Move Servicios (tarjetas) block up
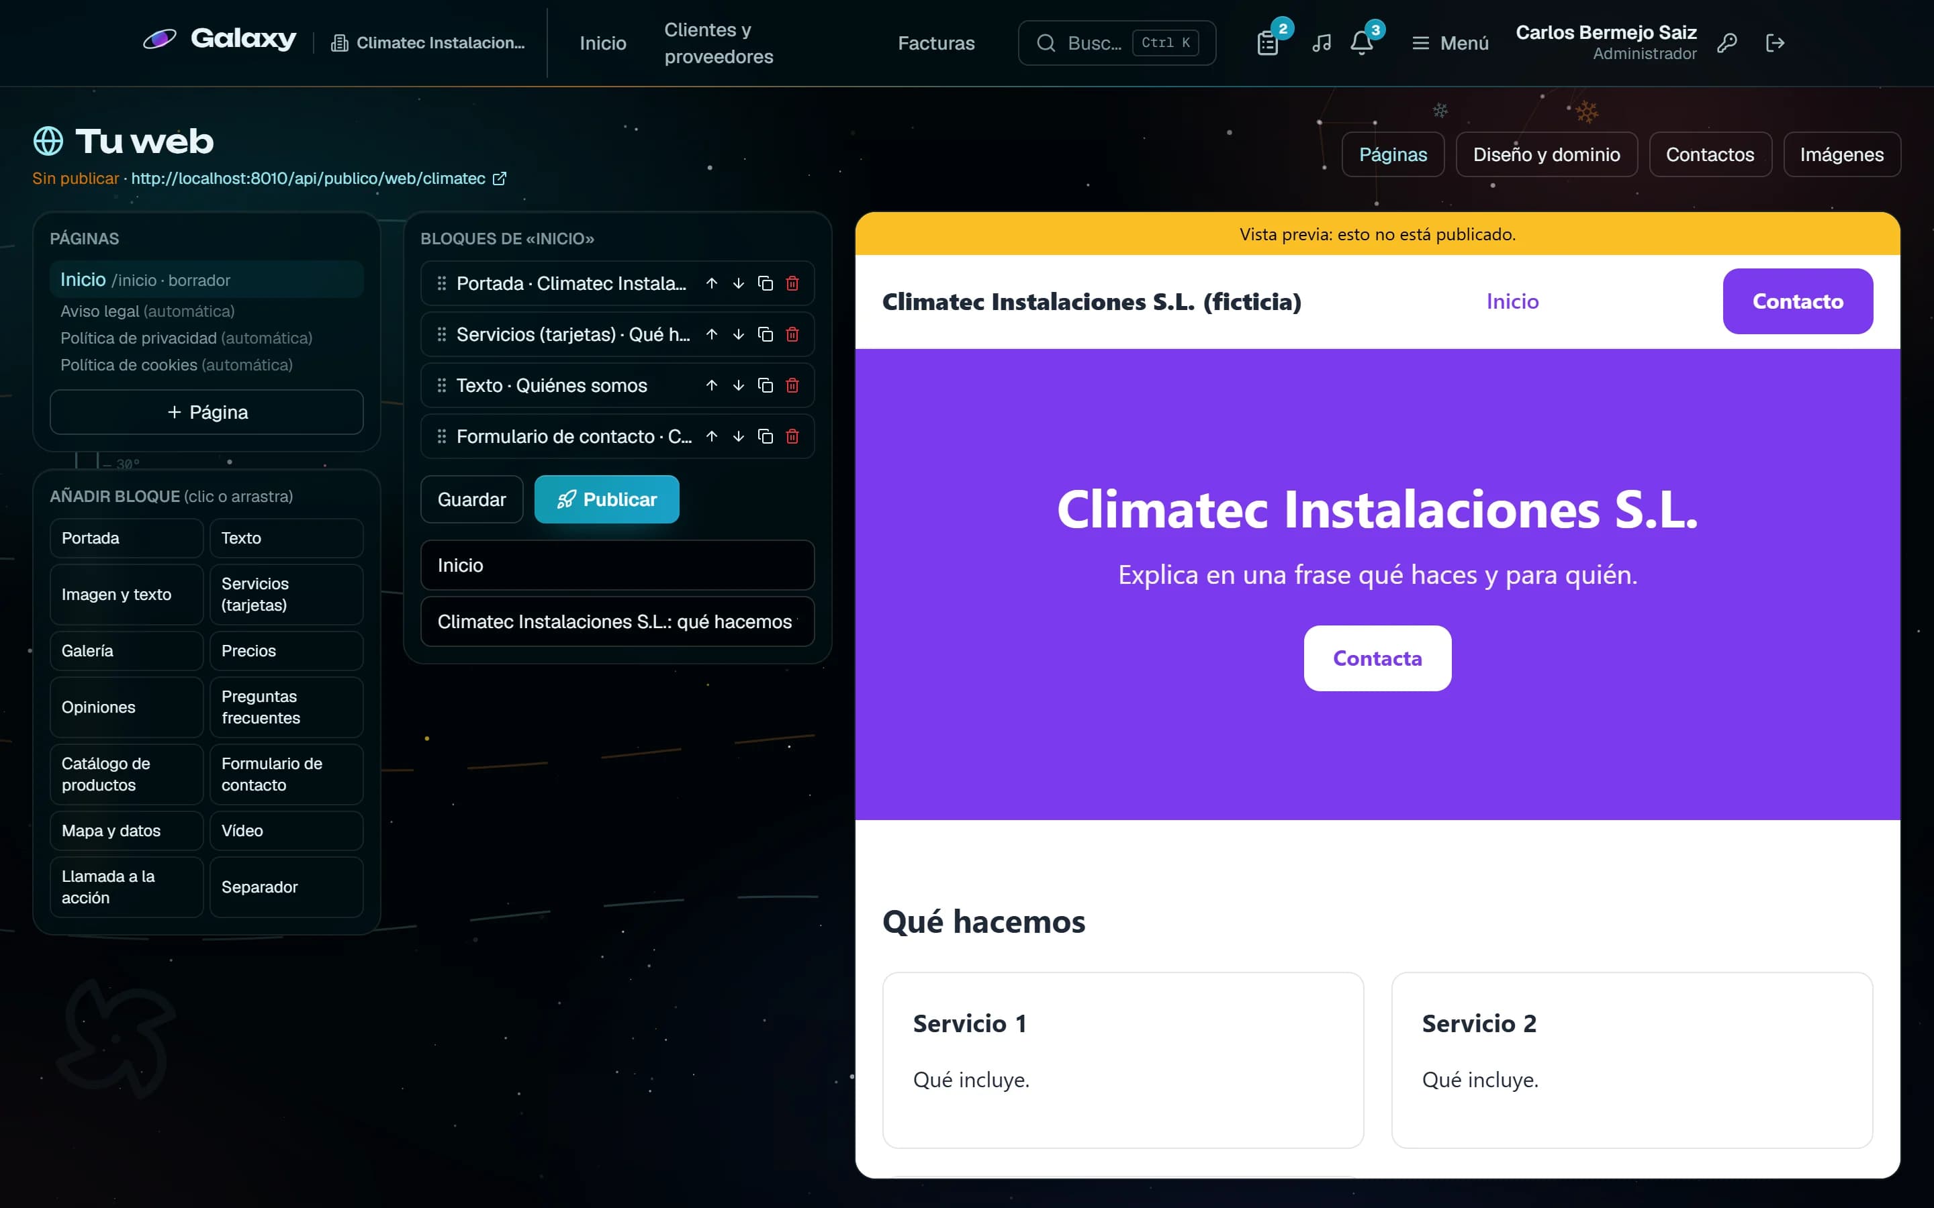The height and width of the screenshot is (1208, 1934). click(711, 335)
